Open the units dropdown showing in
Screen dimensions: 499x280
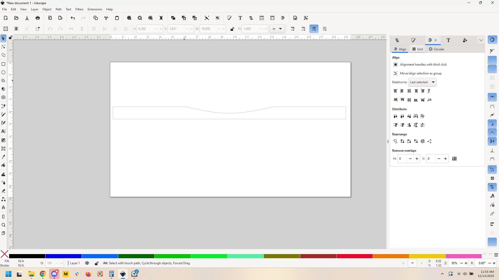tap(277, 29)
